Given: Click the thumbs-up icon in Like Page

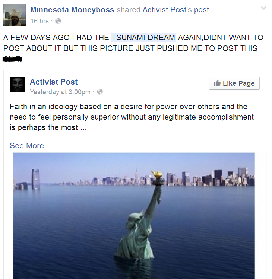Looking at the screenshot, I should pyautogui.click(x=217, y=83).
